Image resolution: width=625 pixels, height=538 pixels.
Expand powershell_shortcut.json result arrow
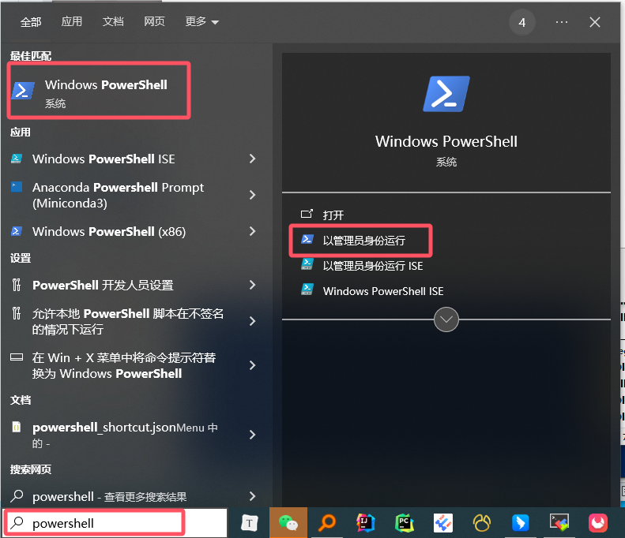[x=252, y=435]
